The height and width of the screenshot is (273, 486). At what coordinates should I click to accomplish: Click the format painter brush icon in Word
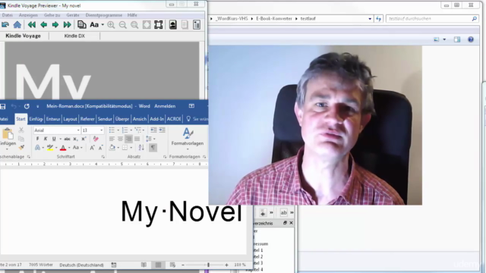tap(21, 147)
